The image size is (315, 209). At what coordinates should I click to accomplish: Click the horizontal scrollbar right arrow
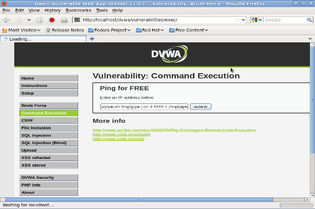pyautogui.click(x=307, y=200)
